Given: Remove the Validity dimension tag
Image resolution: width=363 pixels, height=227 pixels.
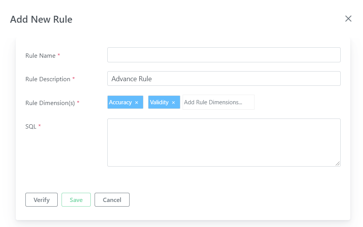Looking at the screenshot, I should point(173,103).
